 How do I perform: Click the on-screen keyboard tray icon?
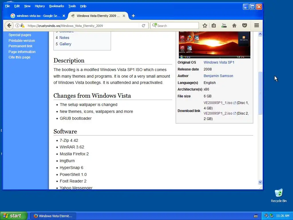pos(256,216)
